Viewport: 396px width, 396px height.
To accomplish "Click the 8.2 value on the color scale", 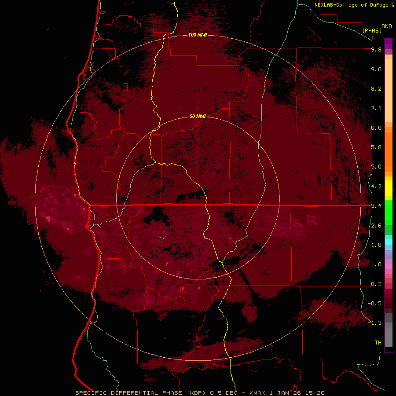I will coord(376,88).
